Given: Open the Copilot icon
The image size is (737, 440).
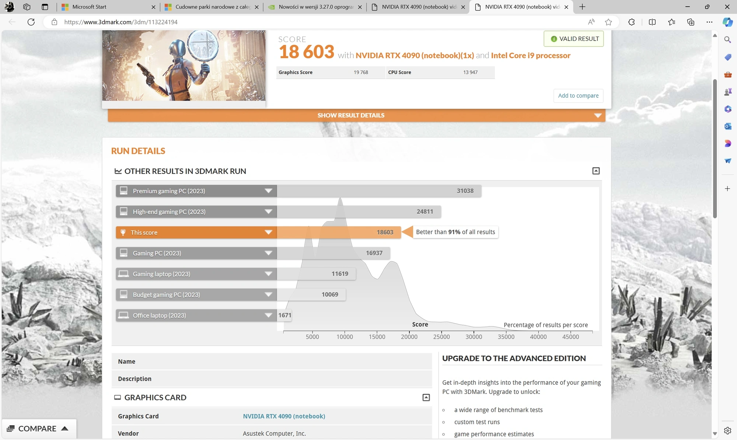Looking at the screenshot, I should [x=727, y=22].
